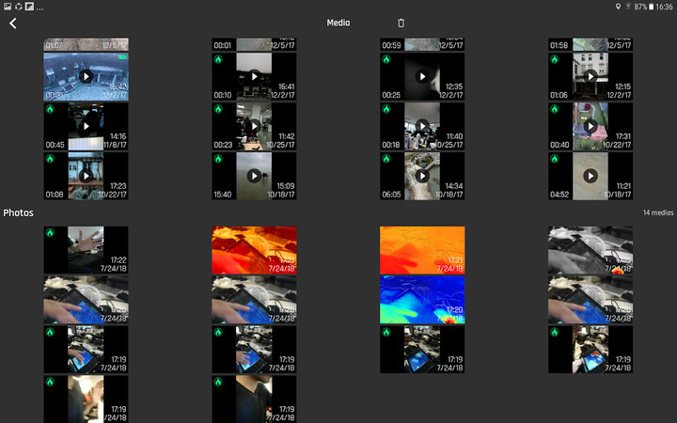This screenshot has width=677, height=423.
Task: Open the blue thermal photo taken at 17:20
Action: [422, 300]
